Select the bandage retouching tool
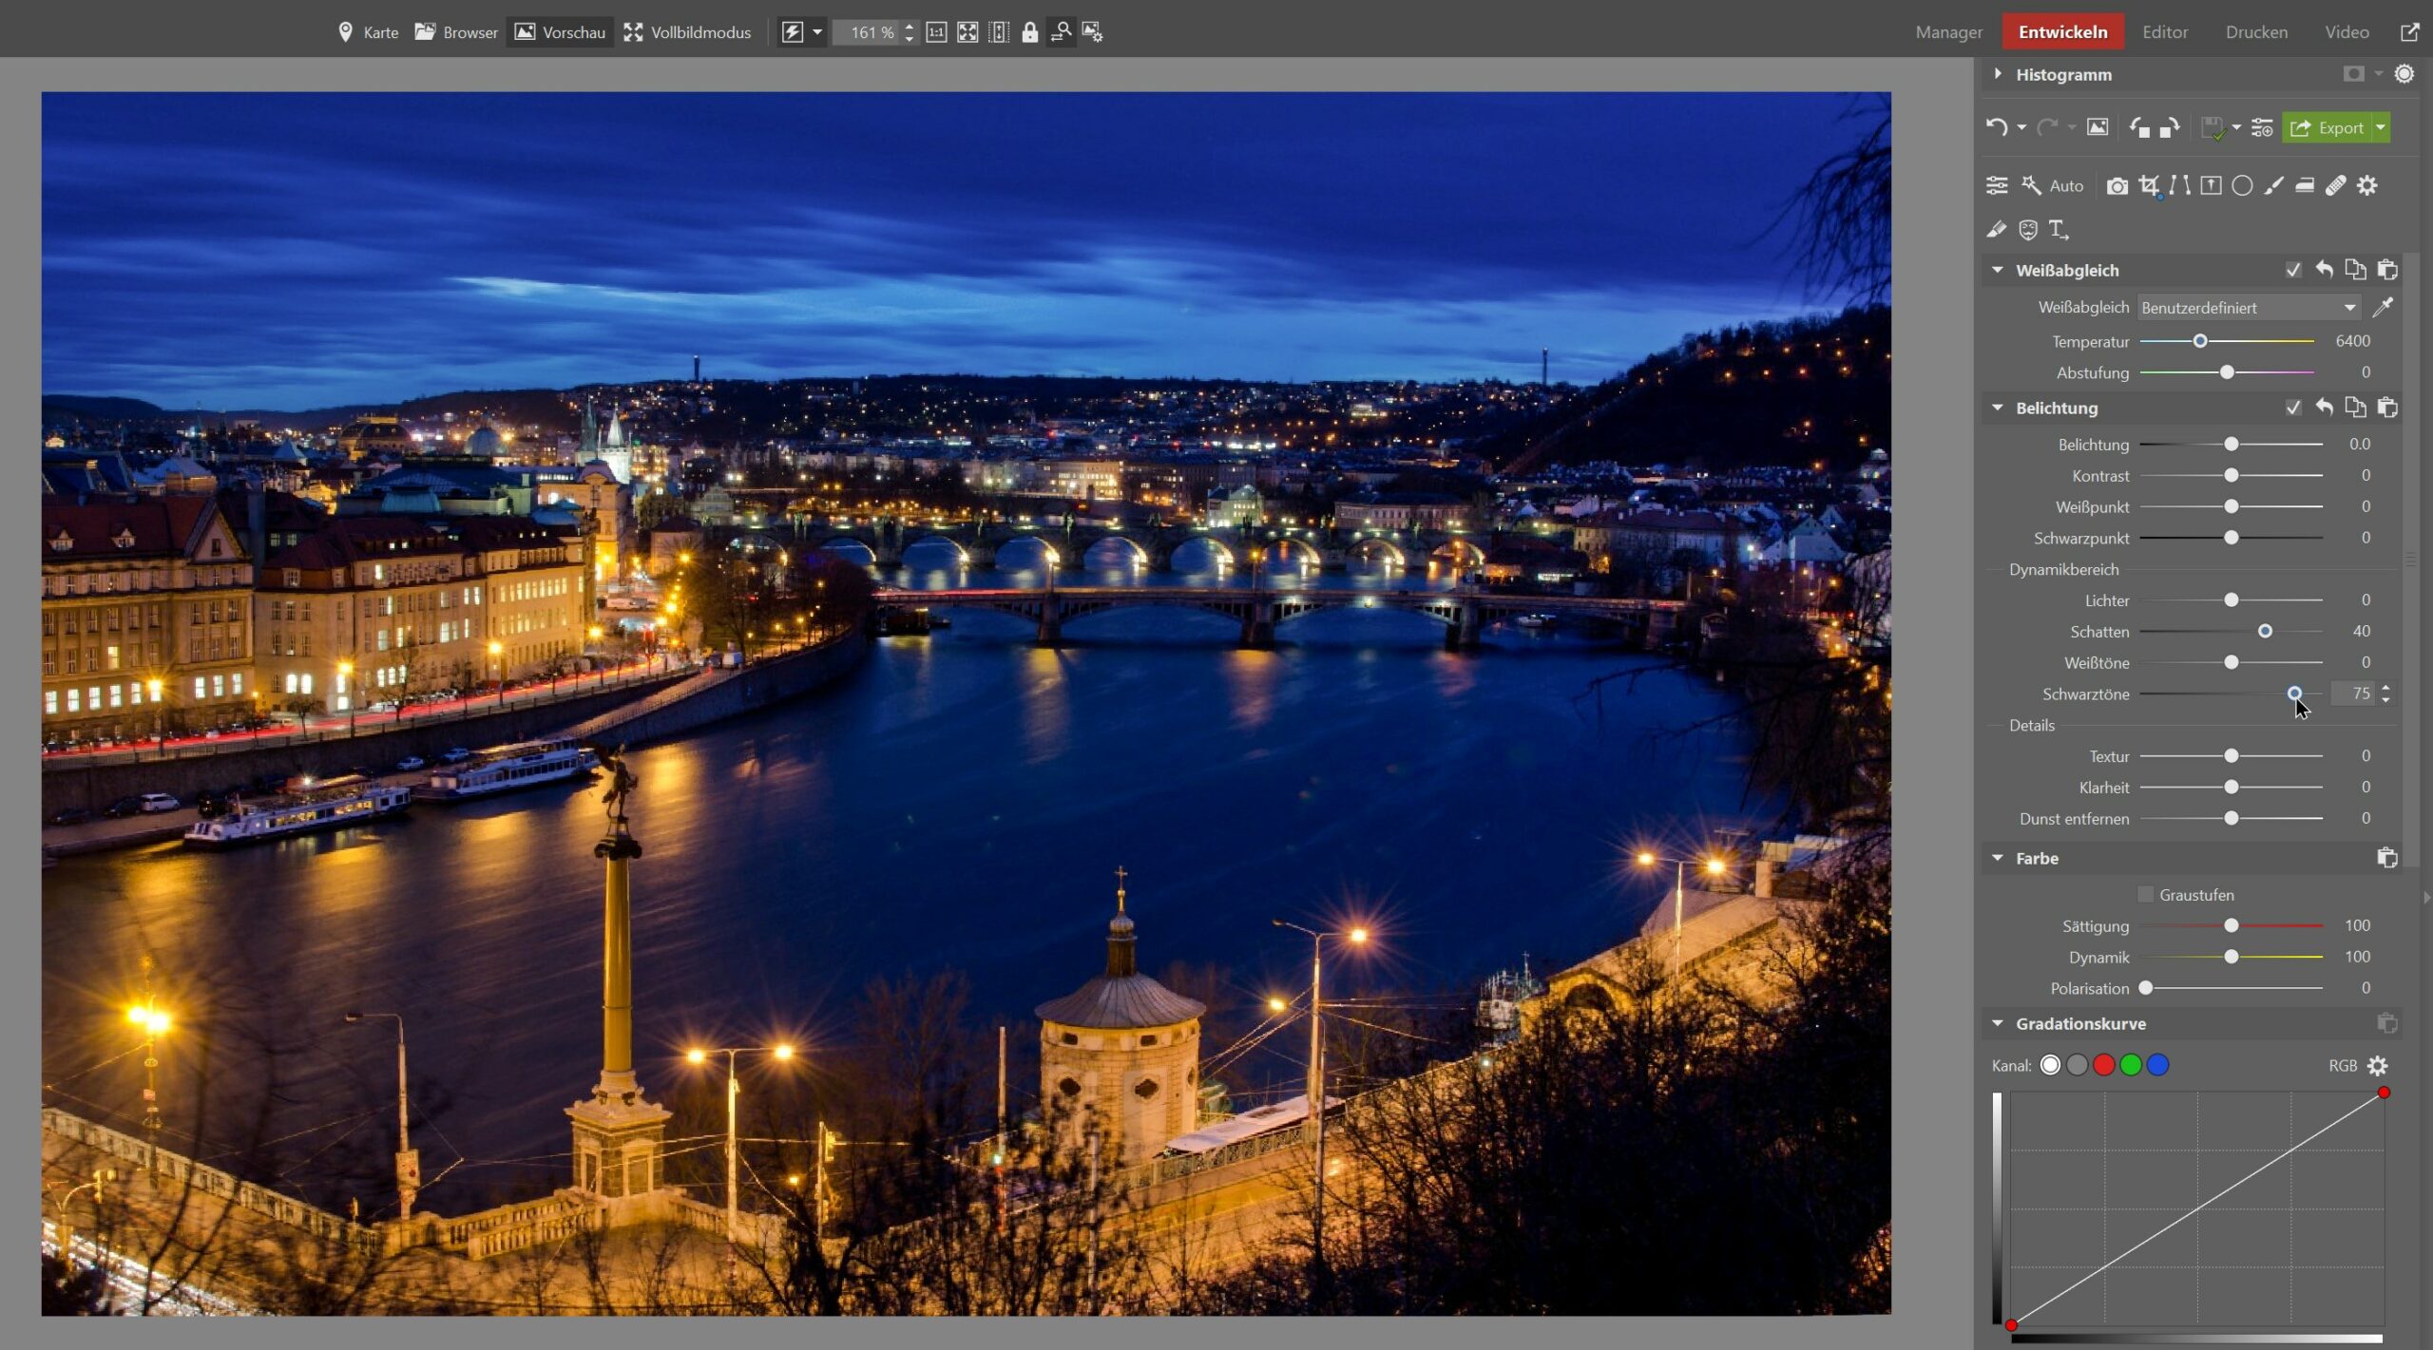 [2336, 185]
